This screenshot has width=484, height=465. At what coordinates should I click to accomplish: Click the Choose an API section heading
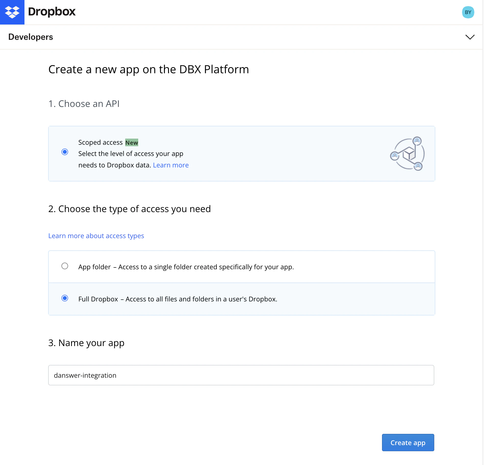coord(84,104)
